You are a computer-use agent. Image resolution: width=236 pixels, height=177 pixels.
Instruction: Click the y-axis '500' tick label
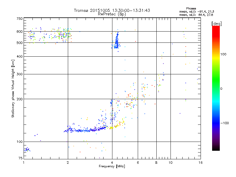pyautogui.click(x=19, y=43)
